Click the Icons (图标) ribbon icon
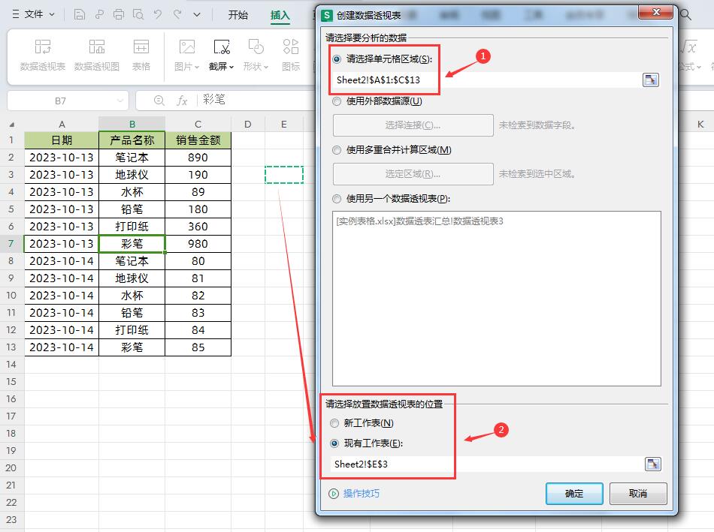Viewport: 714px width, 532px height. 291,47
